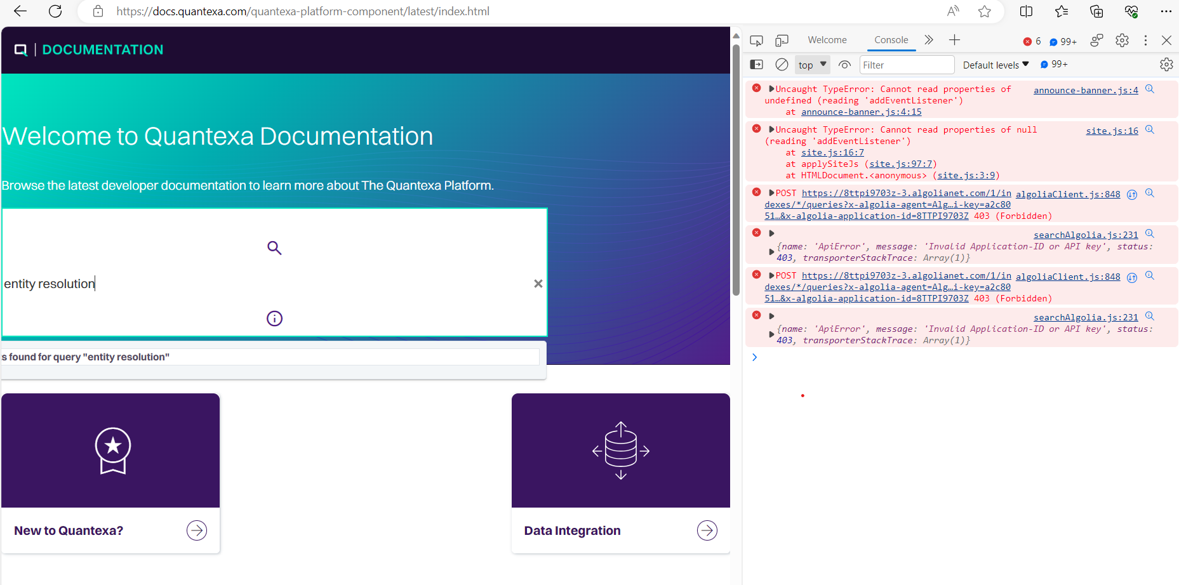
Task: Search announce-banner error with magnifier icon
Action: point(1150,89)
